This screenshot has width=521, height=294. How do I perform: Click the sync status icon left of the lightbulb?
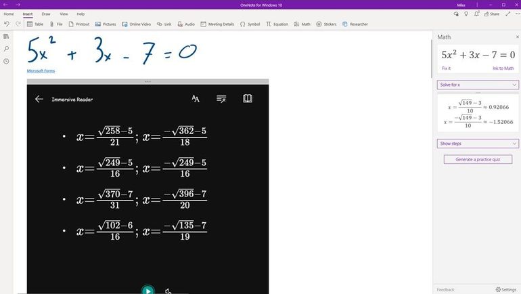(456, 14)
